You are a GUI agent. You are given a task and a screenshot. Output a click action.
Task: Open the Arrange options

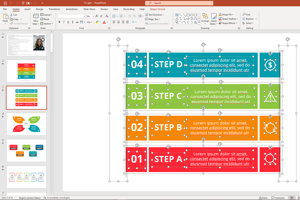[x=205, y=18]
